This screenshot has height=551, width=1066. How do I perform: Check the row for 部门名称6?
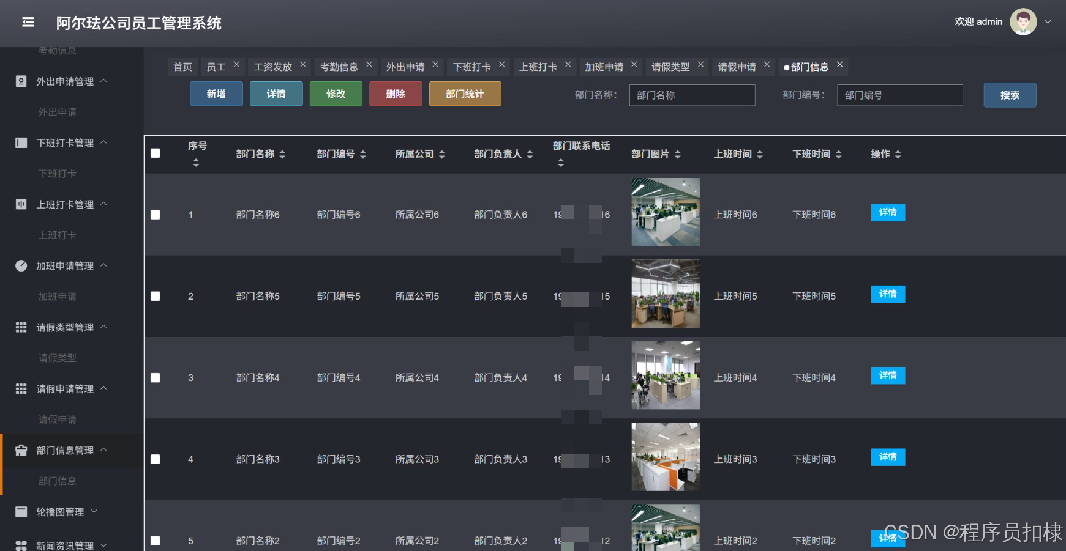pos(156,215)
